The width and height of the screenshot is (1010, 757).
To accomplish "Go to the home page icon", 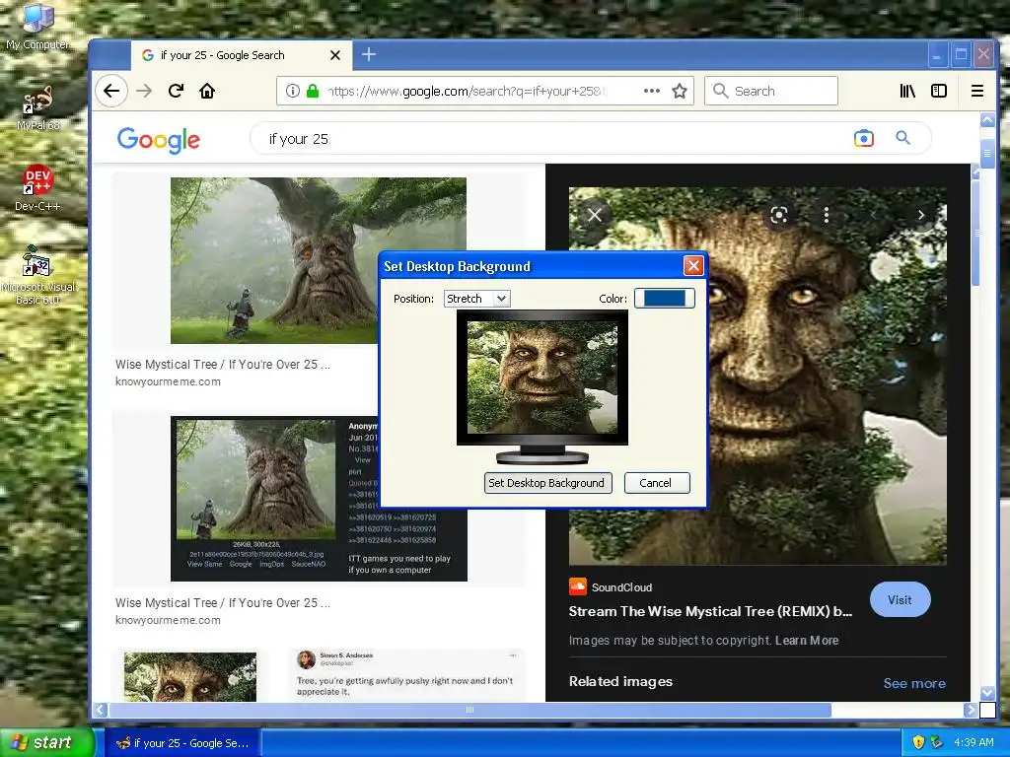I will click(x=207, y=91).
